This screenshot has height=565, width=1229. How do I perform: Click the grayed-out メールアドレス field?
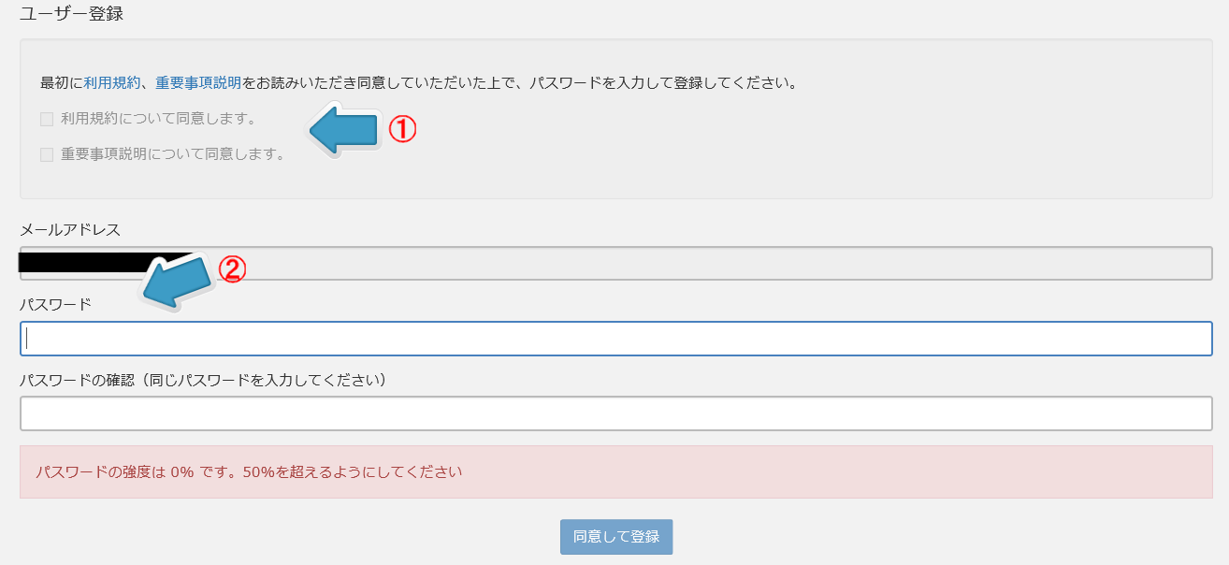click(616, 264)
